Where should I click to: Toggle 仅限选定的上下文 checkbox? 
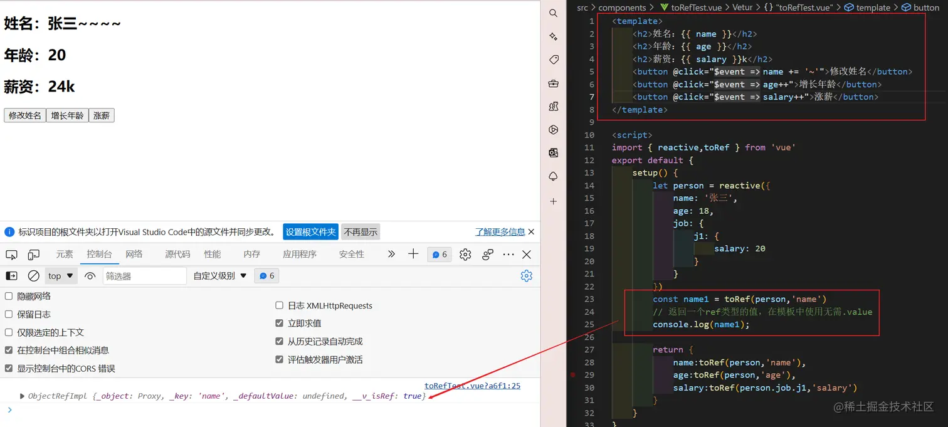(x=9, y=332)
